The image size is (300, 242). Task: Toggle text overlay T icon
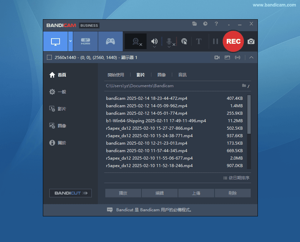[199, 41]
